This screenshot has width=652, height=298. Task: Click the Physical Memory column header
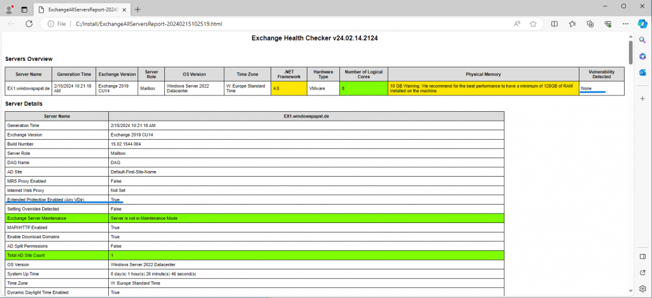click(x=484, y=74)
